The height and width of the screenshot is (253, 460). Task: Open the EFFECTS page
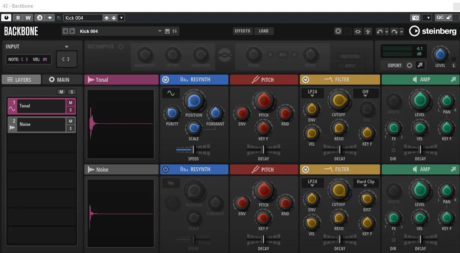[242, 31]
